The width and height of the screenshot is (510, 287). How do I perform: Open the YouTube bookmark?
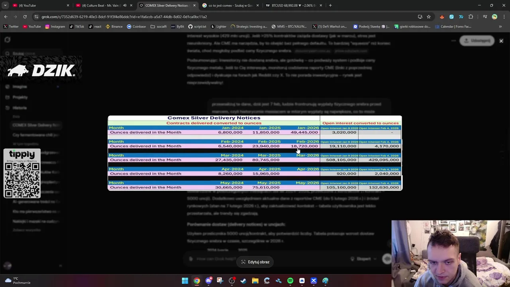click(32, 26)
